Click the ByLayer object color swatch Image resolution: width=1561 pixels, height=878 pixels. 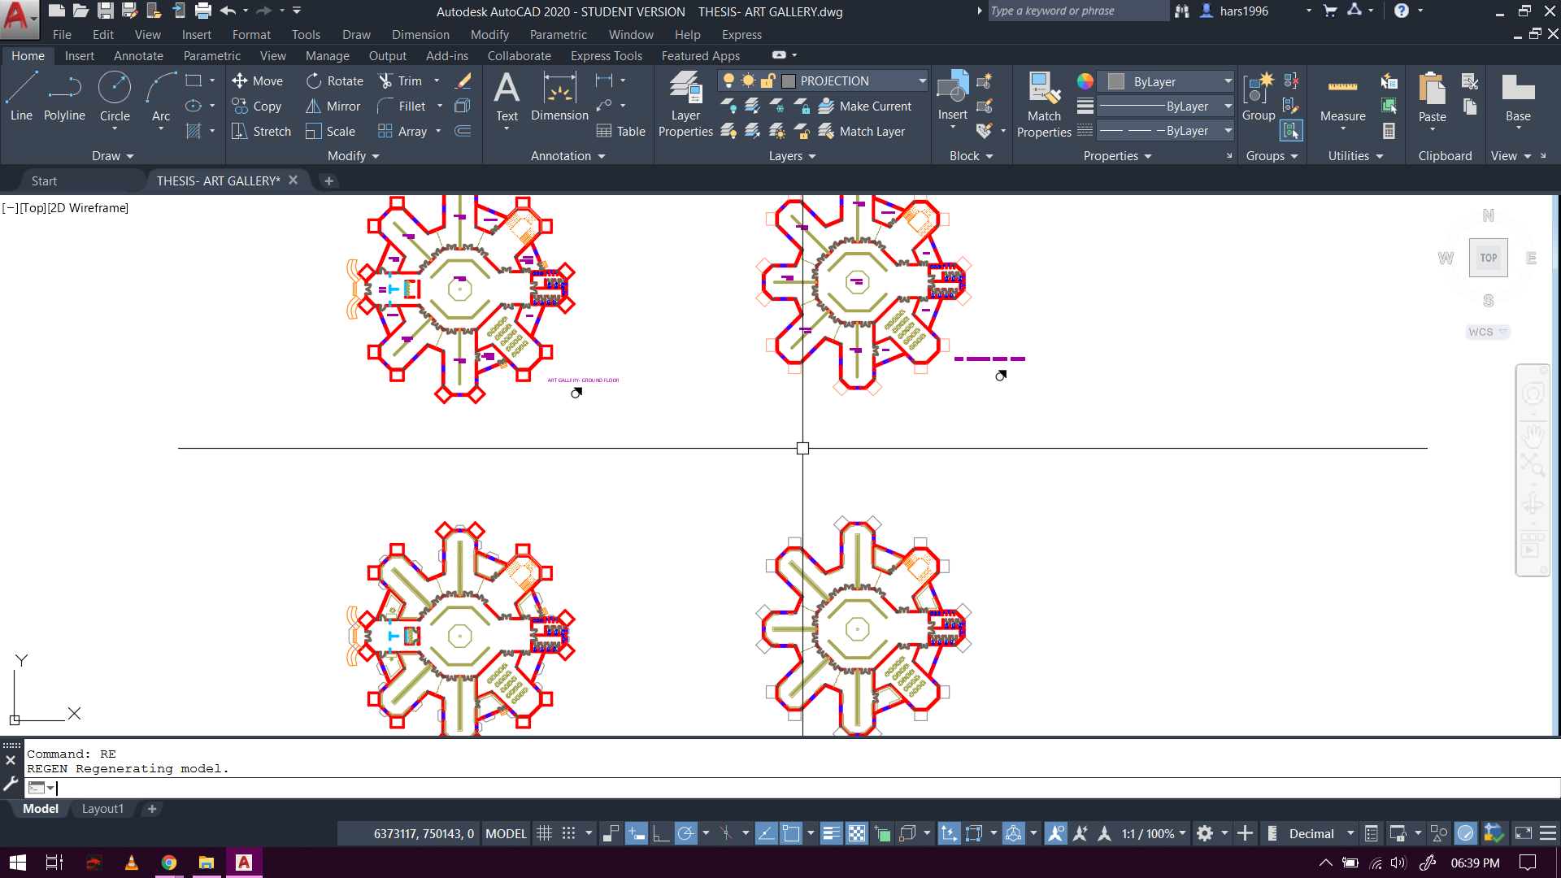pyautogui.click(x=1117, y=81)
